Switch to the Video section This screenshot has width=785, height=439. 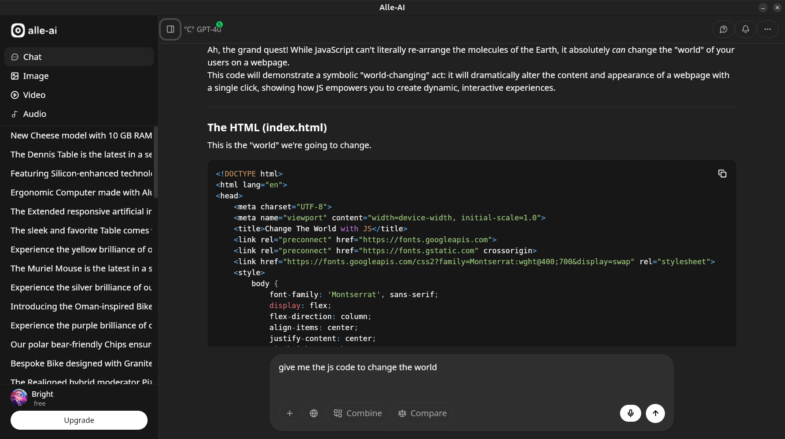click(x=34, y=95)
